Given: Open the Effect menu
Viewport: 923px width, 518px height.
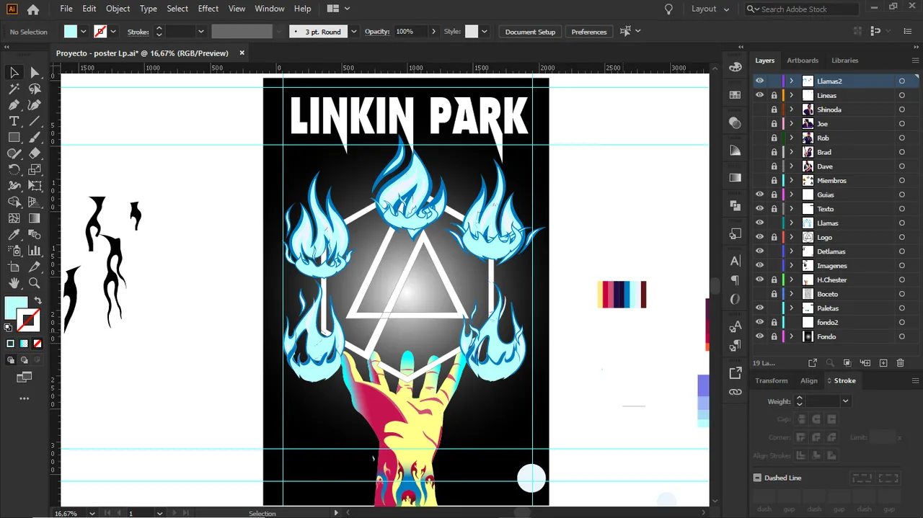Looking at the screenshot, I should 208,9.
